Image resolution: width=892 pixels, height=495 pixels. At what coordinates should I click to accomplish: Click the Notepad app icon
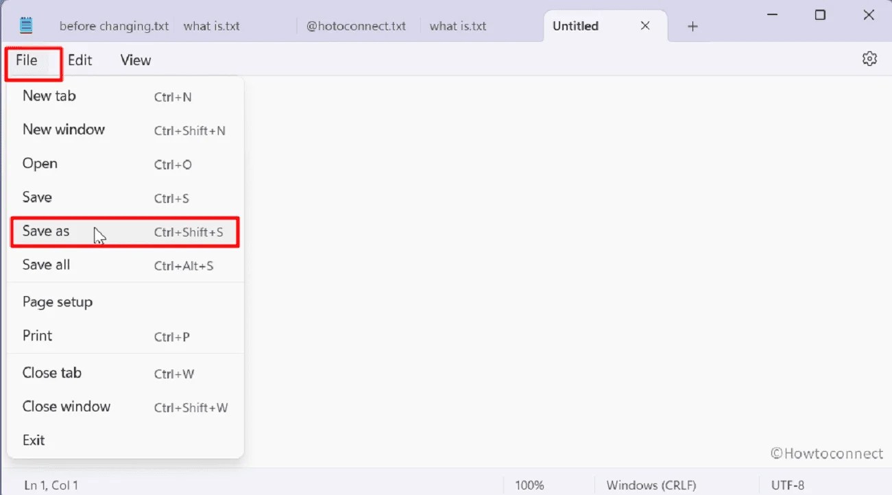(25, 23)
